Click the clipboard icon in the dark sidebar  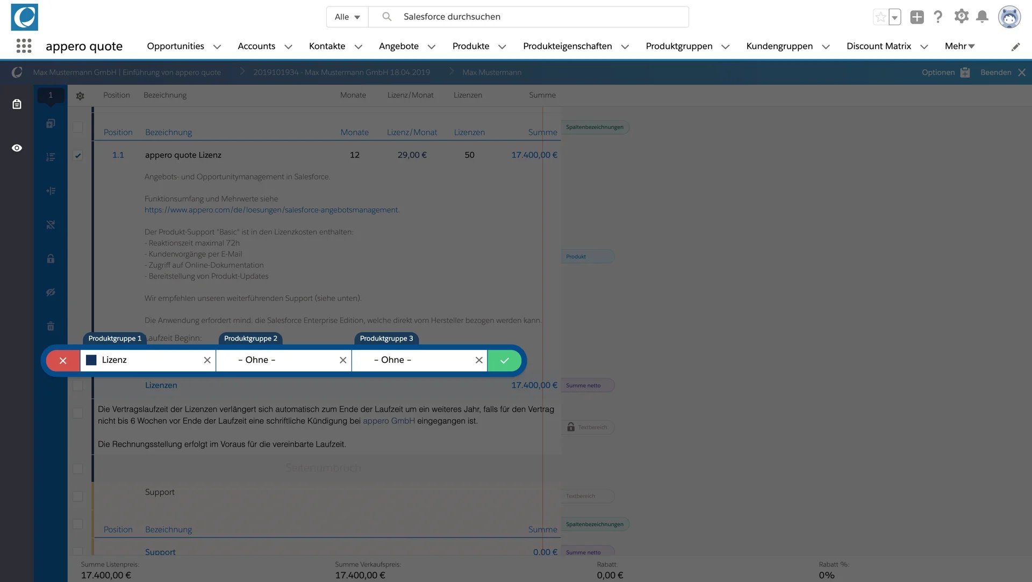[x=17, y=104]
